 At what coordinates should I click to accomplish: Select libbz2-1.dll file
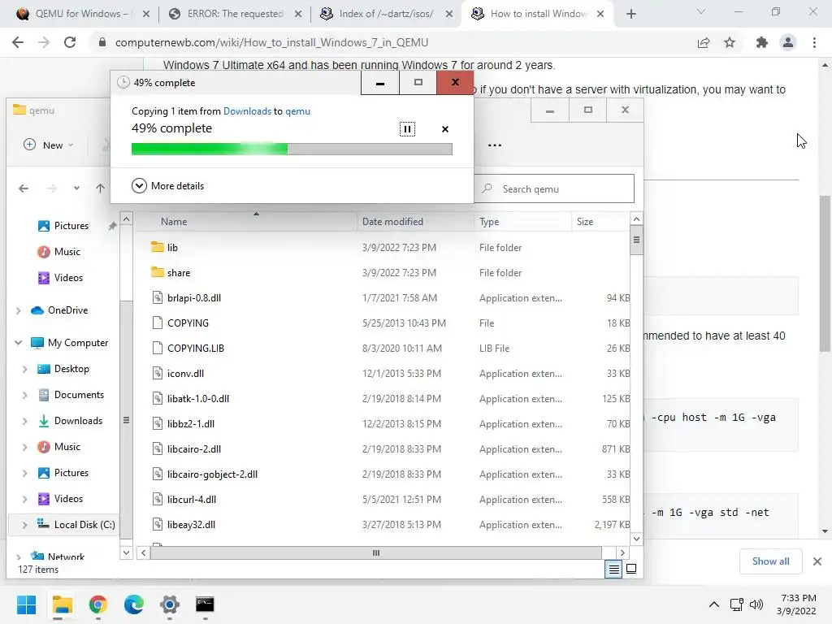pyautogui.click(x=190, y=424)
